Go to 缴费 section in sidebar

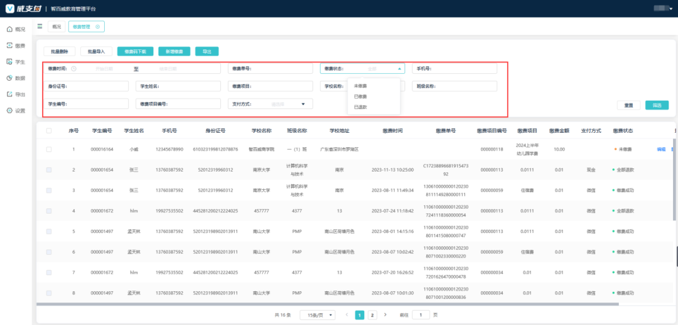click(15, 46)
